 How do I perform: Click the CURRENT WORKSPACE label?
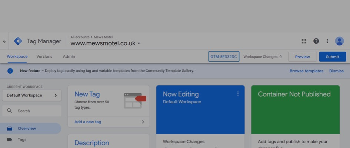tap(24, 87)
